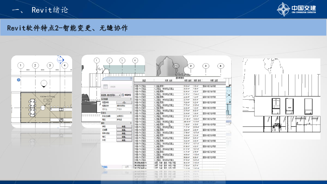Click the room number tag 101
327x184 pixels.
[x=48, y=100]
